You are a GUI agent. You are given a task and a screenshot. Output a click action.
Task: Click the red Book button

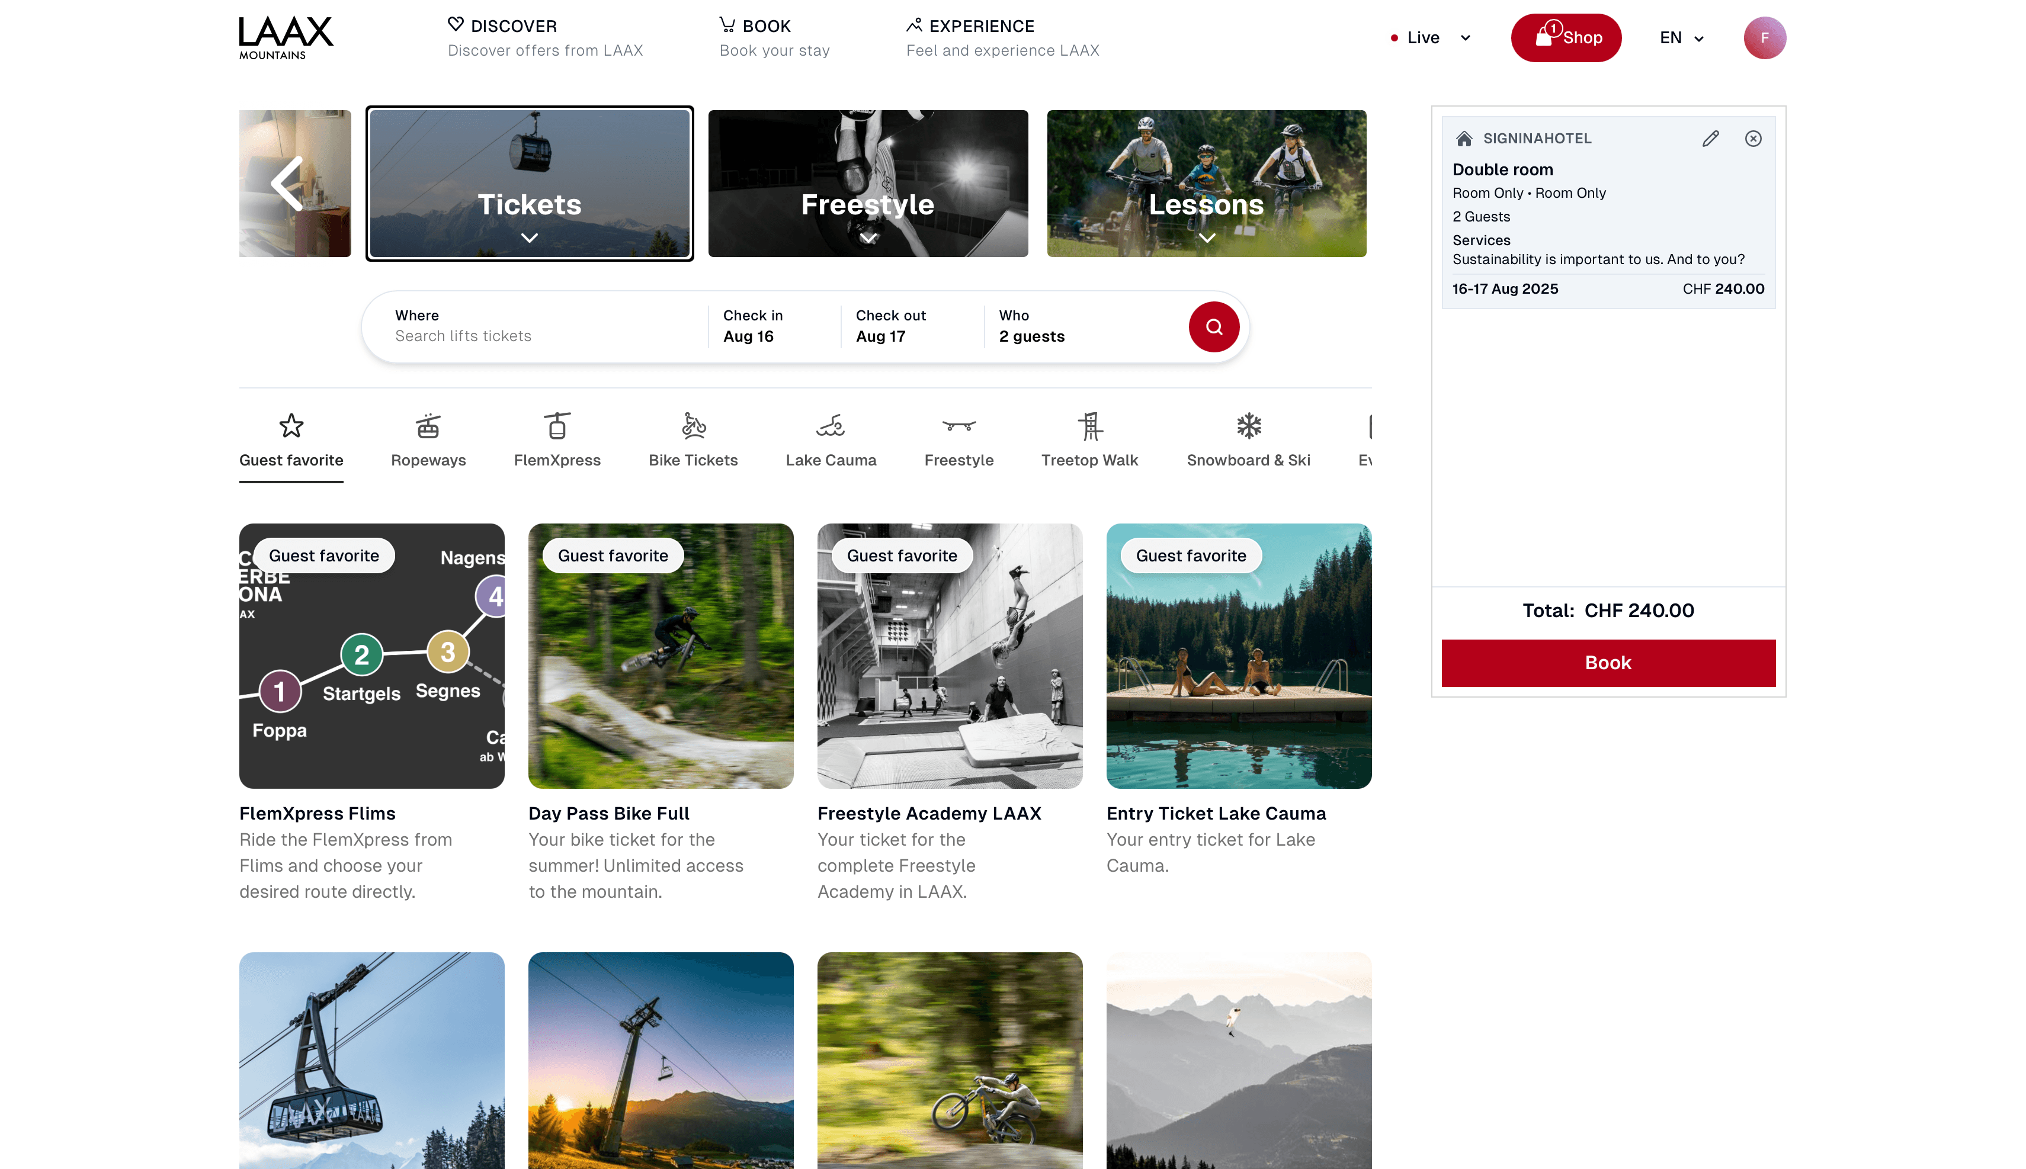click(1608, 663)
